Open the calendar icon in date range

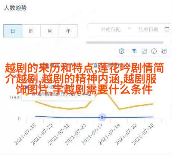[167, 29]
